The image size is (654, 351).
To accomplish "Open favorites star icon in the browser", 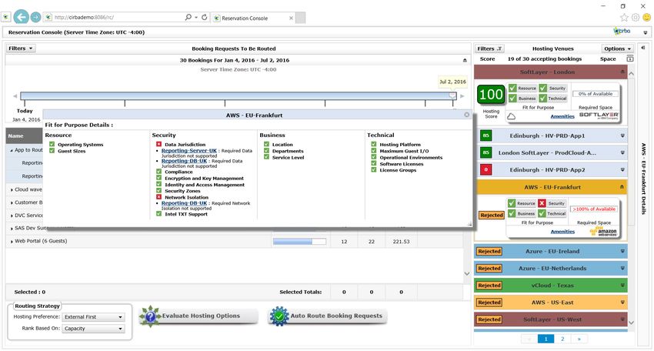I will [x=624, y=18].
